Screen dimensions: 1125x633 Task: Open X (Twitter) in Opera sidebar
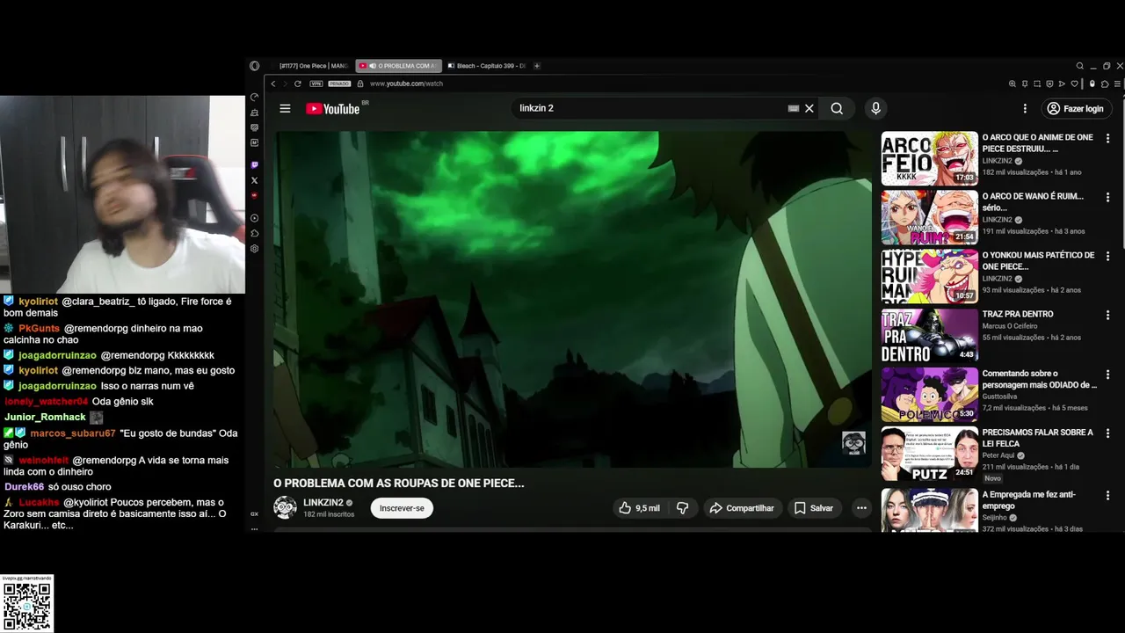coord(254,180)
